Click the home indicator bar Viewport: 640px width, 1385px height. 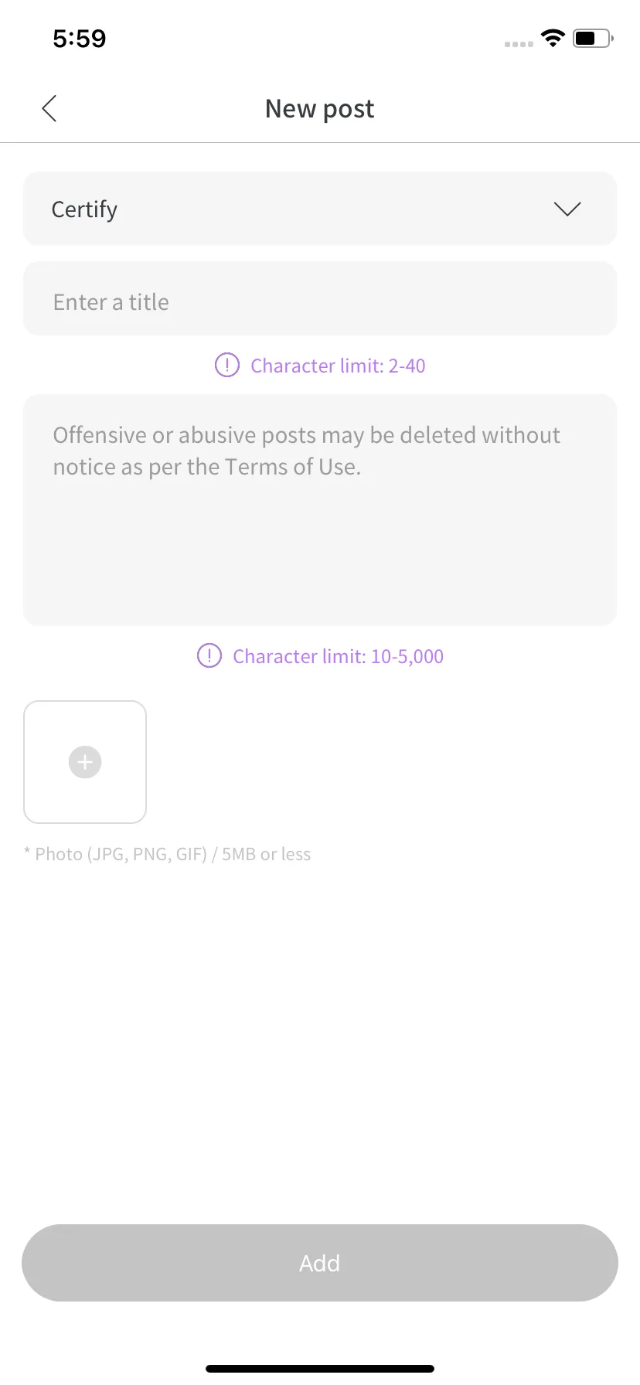(x=320, y=1369)
